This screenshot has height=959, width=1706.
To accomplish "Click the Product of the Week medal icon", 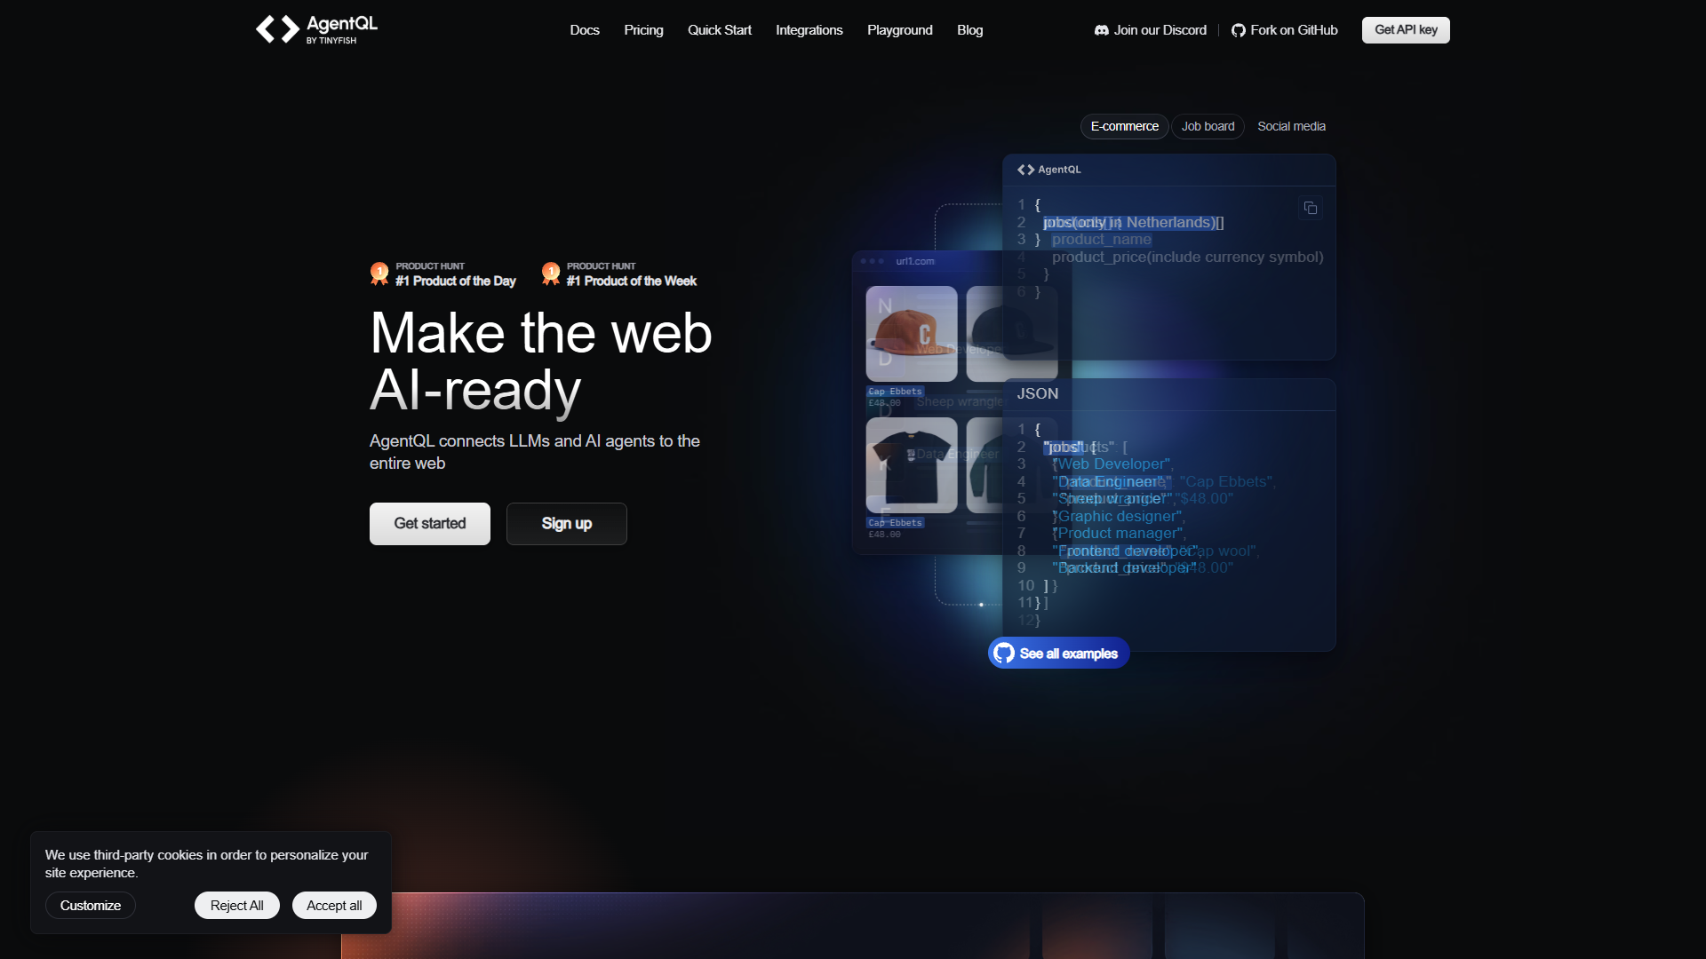I will click(551, 273).
